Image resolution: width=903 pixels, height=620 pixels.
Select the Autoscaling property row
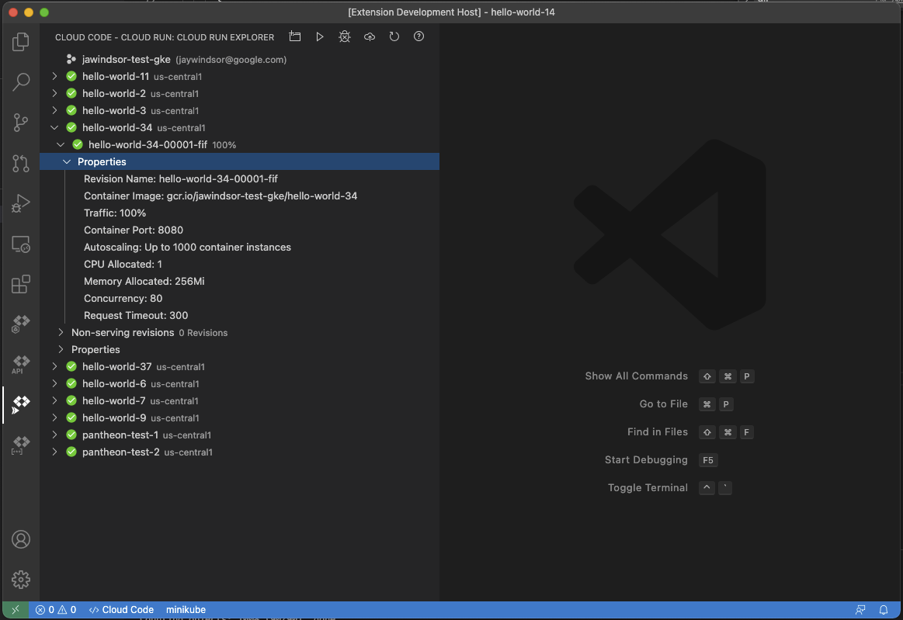pyautogui.click(x=240, y=247)
